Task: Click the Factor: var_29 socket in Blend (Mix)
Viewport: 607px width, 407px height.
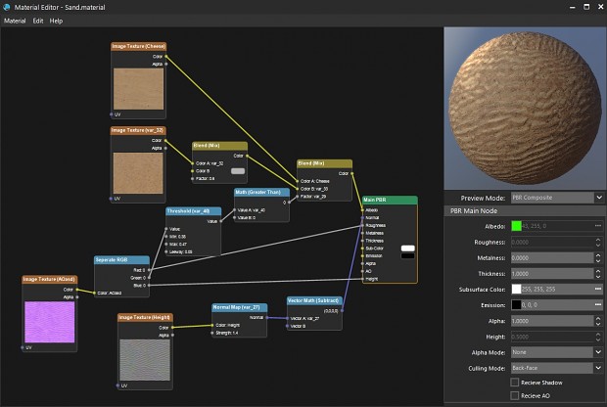Action: [298, 197]
